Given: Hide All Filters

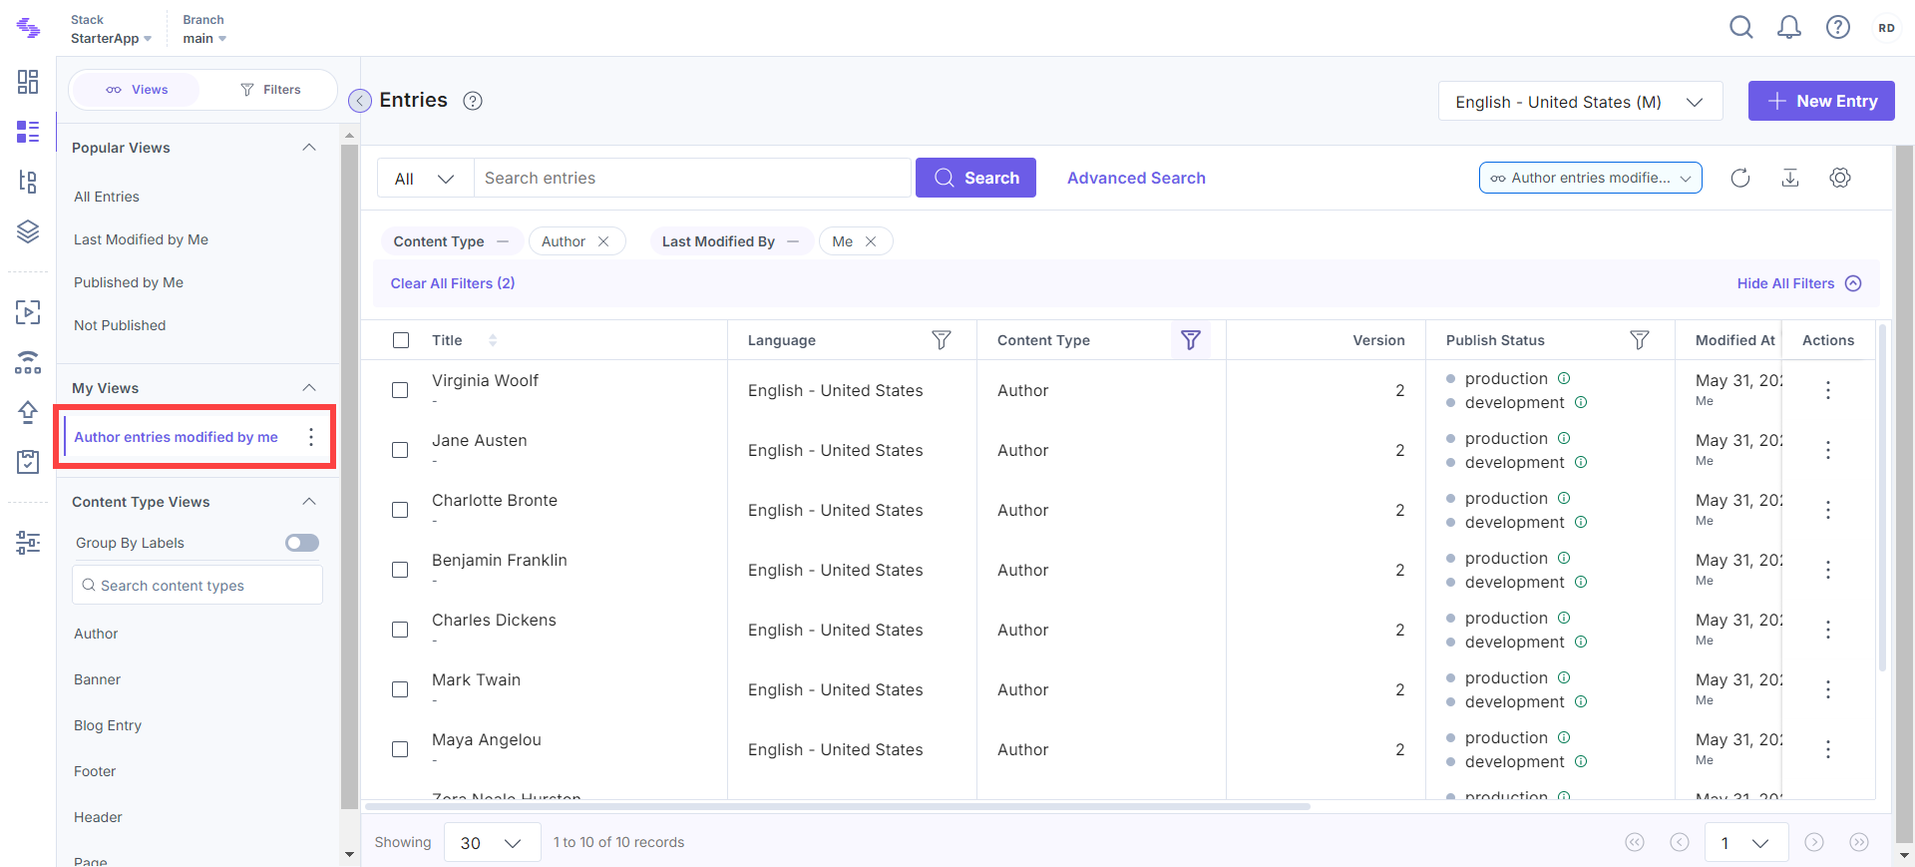Looking at the screenshot, I should pyautogui.click(x=1799, y=283).
